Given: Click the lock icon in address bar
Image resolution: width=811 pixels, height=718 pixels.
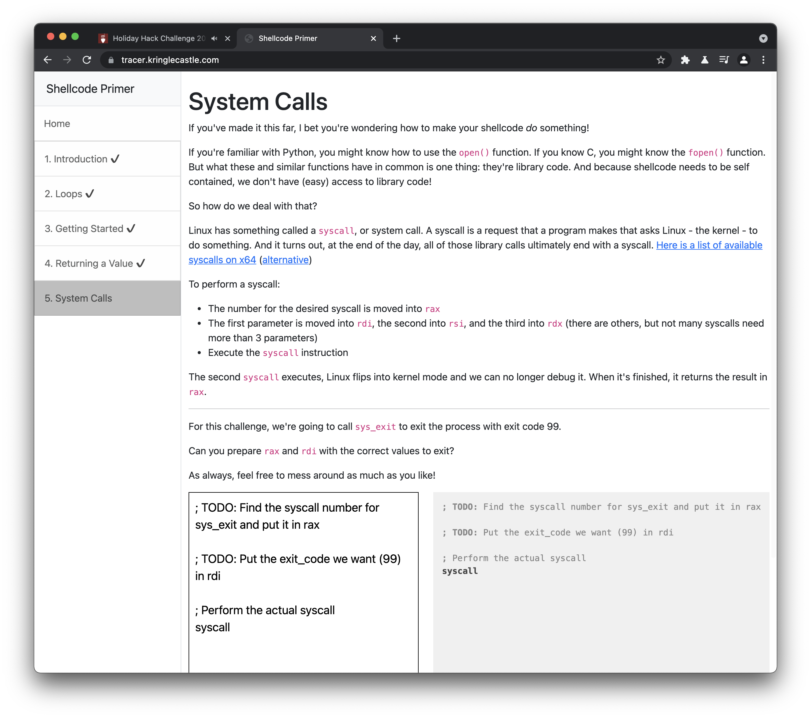Looking at the screenshot, I should [111, 60].
